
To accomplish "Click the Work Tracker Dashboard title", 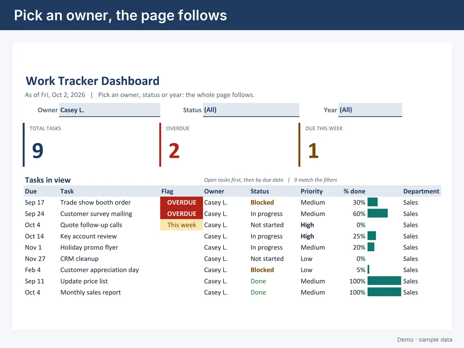I will pyautogui.click(x=92, y=81).
